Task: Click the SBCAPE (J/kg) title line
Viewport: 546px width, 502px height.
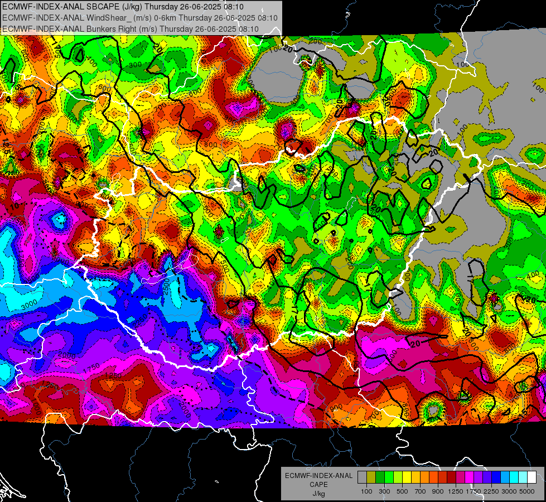Action: click(123, 7)
